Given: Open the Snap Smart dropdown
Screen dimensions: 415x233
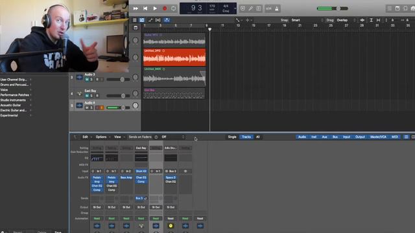Looking at the screenshot, I should pyautogui.click(x=307, y=20).
